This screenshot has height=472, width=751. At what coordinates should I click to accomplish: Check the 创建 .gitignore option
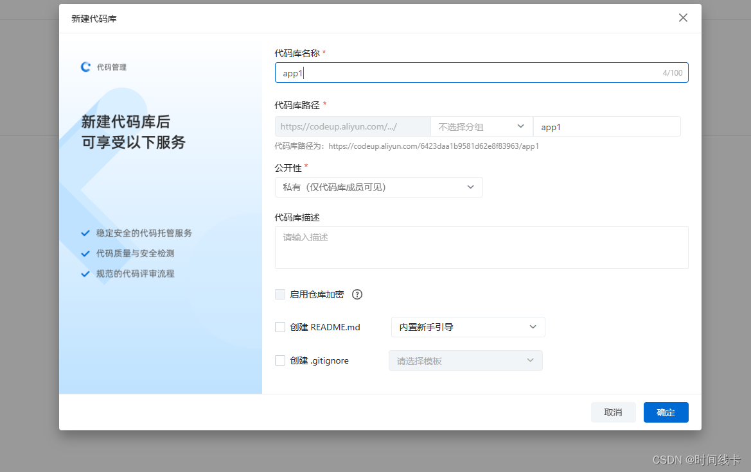click(280, 360)
